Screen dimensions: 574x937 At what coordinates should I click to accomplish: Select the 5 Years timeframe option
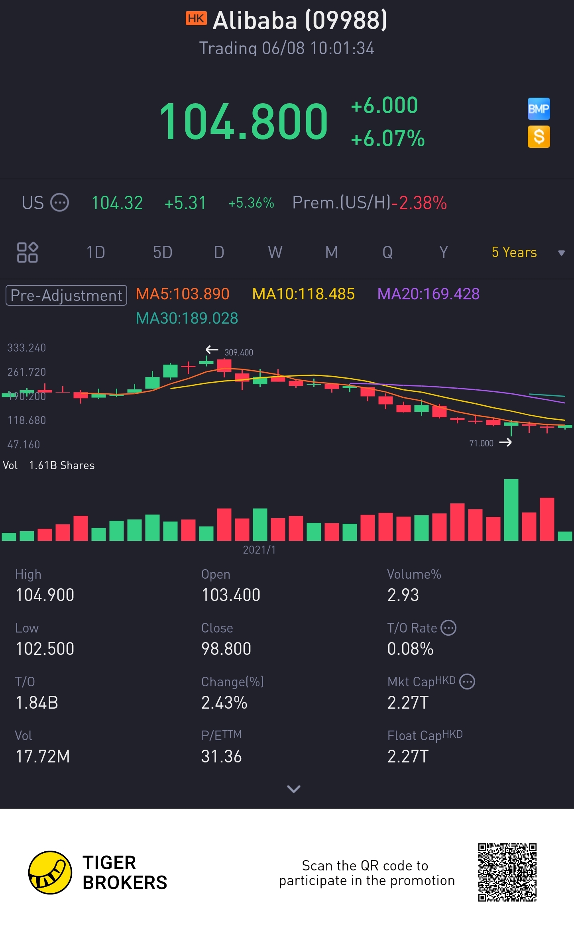click(514, 252)
